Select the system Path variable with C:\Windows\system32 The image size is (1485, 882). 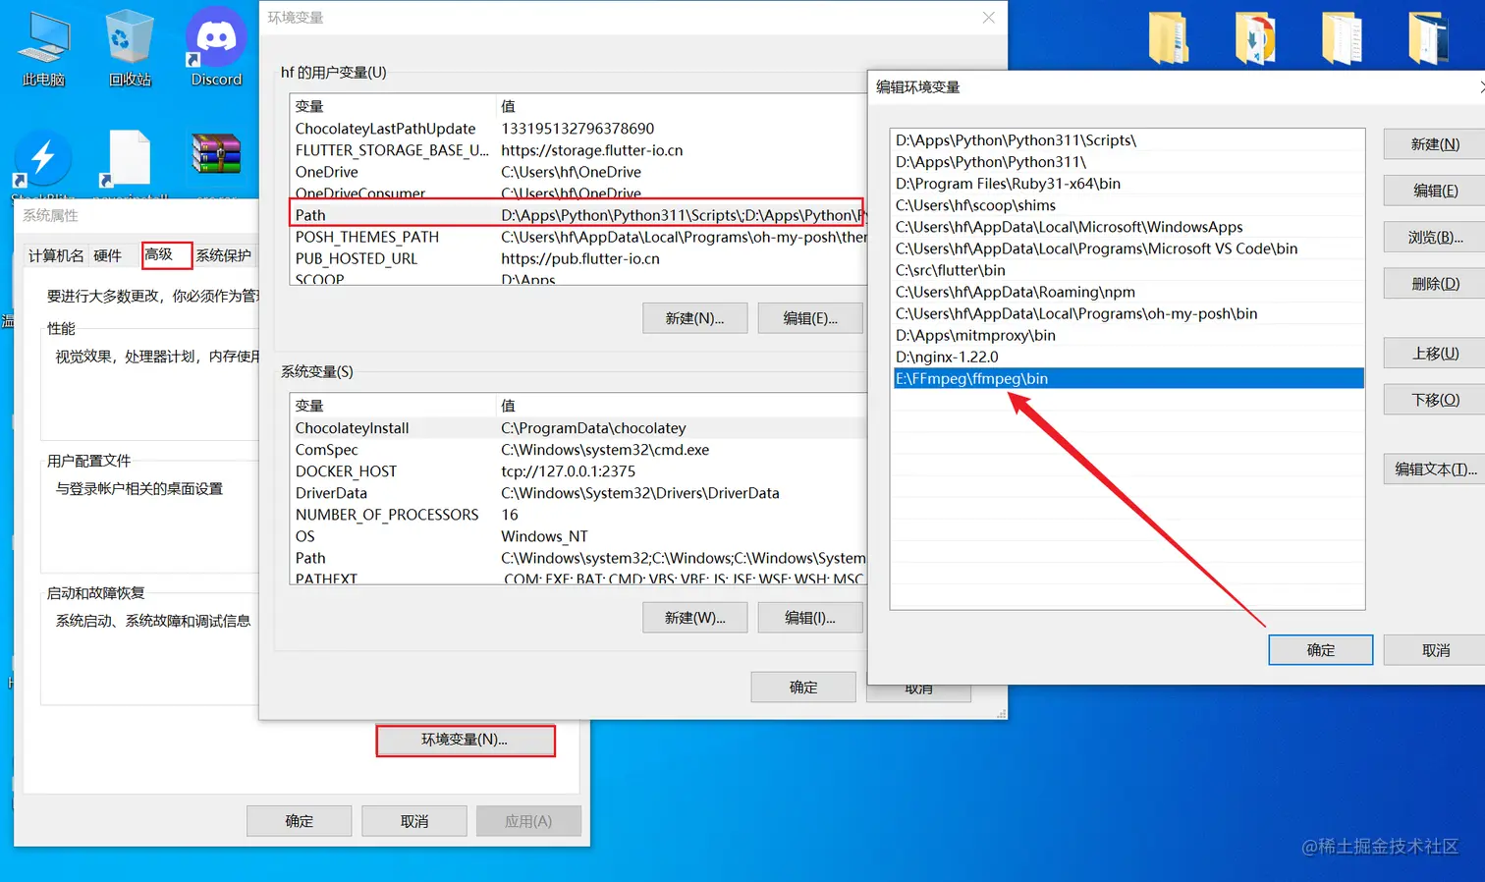click(577, 558)
